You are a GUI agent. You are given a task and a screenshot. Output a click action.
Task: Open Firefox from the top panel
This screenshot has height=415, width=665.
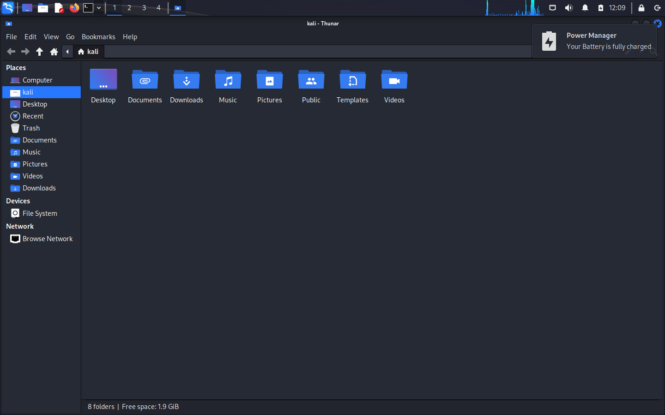click(x=75, y=8)
